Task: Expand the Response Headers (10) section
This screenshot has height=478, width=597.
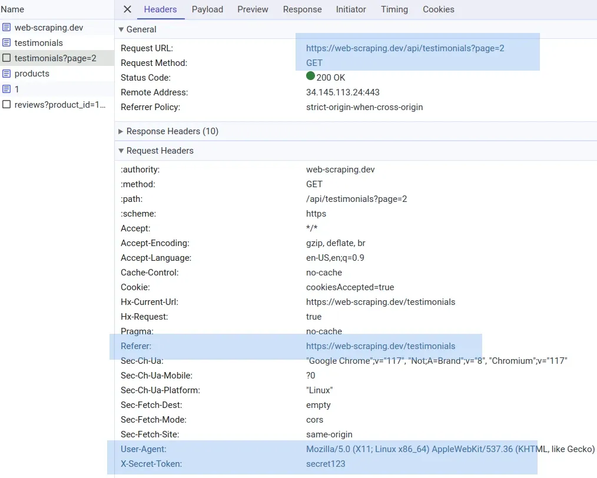Action: click(121, 131)
